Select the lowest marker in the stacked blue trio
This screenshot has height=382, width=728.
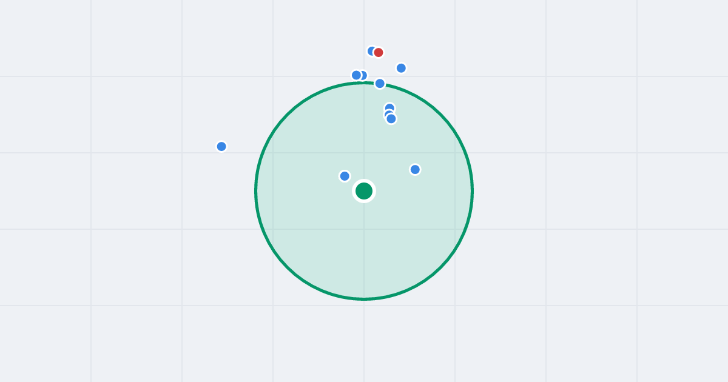[391, 119]
